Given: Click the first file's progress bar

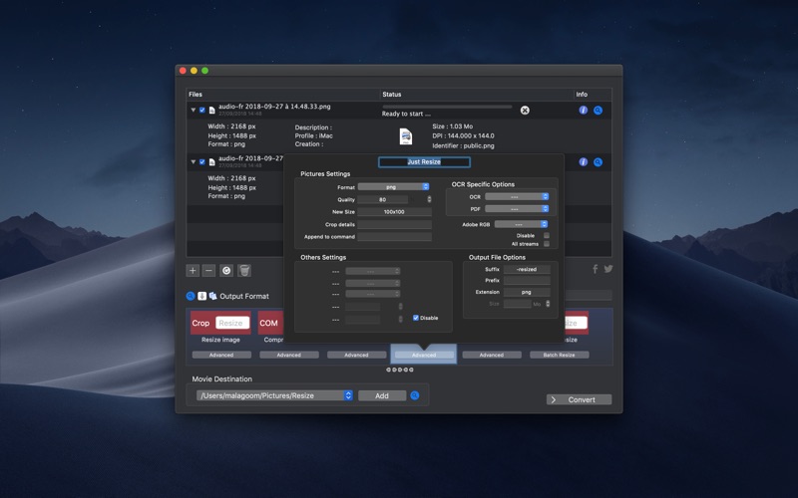Looking at the screenshot, I should coord(447,107).
